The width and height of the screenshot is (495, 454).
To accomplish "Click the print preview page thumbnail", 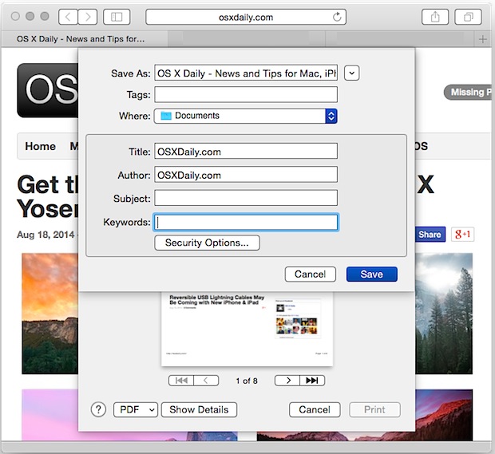I will pos(247,329).
